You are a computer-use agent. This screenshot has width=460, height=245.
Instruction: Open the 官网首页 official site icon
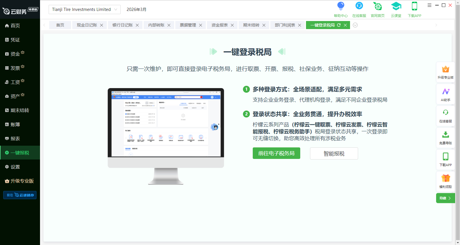coord(377,6)
